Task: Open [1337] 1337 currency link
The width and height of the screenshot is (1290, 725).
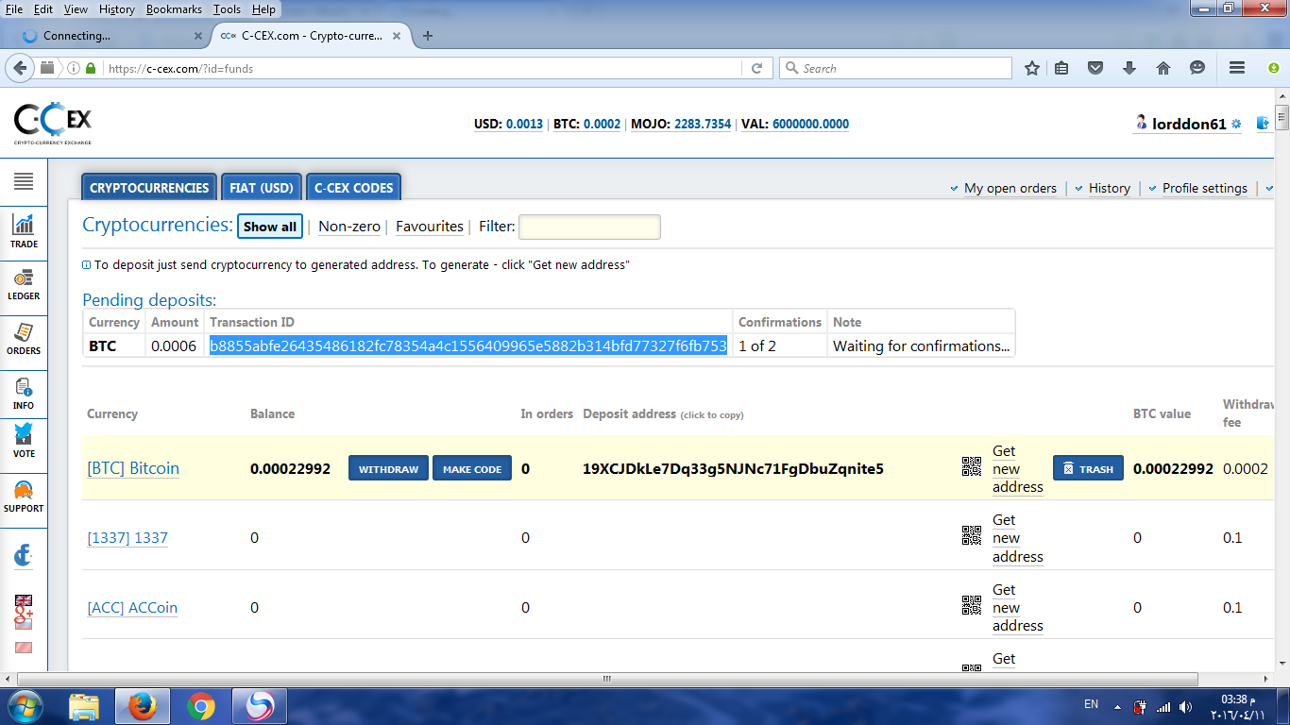Action: click(127, 538)
